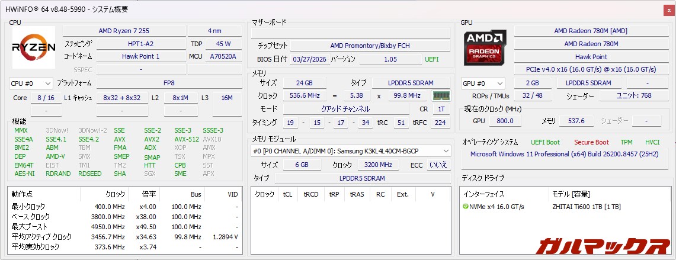Click the AVX-512 feature label

point(187,139)
